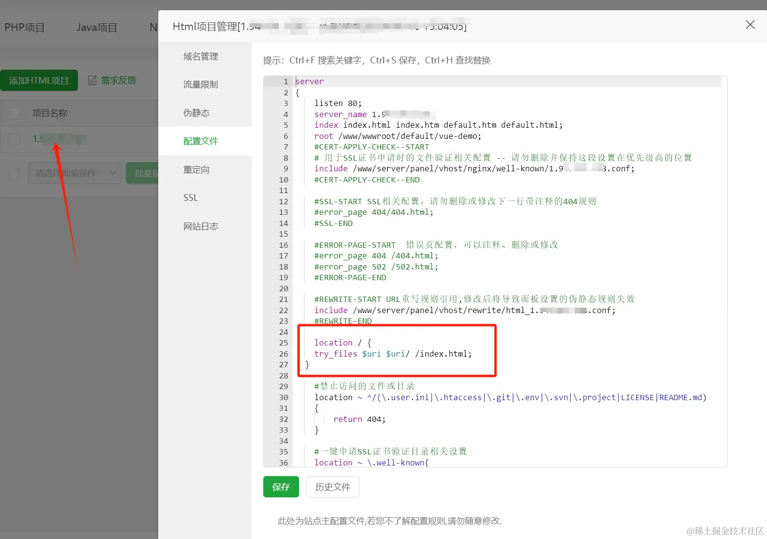Screen dimensions: 767x539
Task: Click the include rewrite conf line
Action: coord(465,310)
